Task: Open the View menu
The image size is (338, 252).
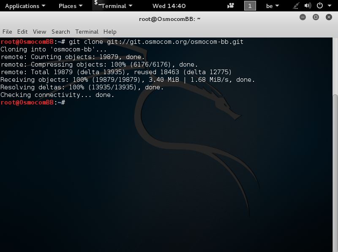Action: (x=39, y=32)
